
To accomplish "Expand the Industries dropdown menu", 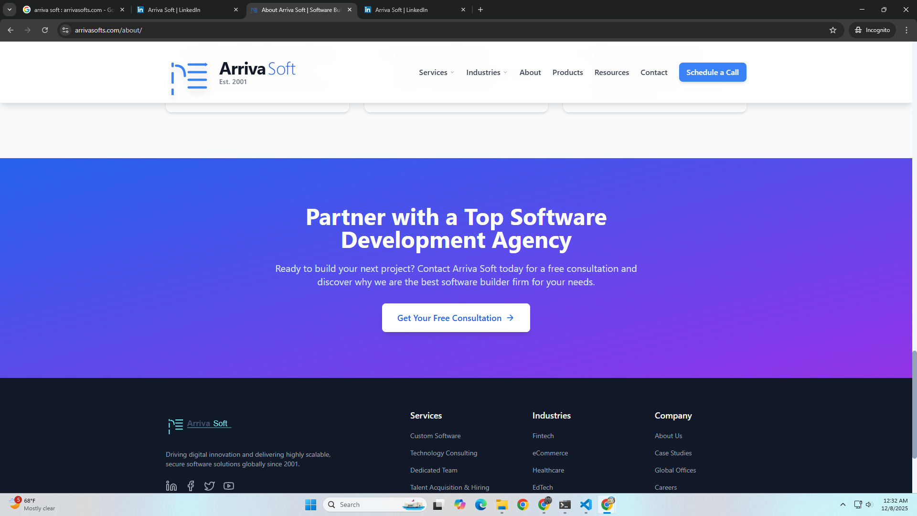I will [x=487, y=73].
